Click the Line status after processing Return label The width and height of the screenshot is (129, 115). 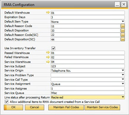(x=27, y=97)
